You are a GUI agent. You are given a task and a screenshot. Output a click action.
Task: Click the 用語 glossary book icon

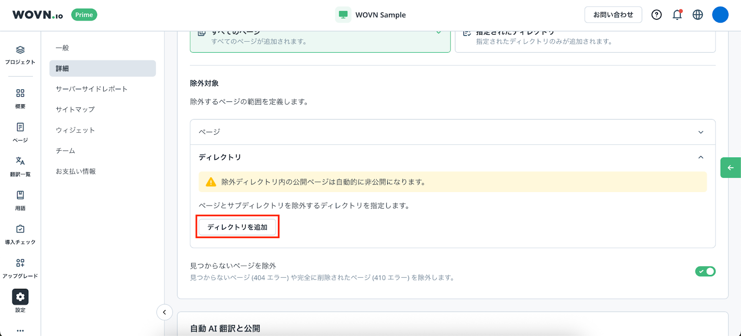tap(20, 195)
